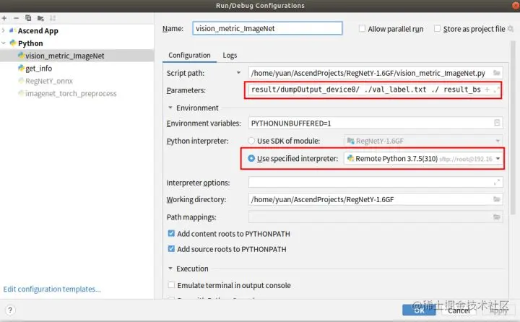Browse path mappings folder icon
The width and height of the screenshot is (520, 322).
pyautogui.click(x=496, y=217)
